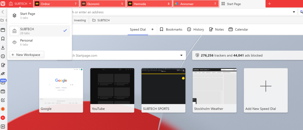The width and height of the screenshot is (303, 130).
Task: Open the red play-button web panel
Action: (3, 118)
